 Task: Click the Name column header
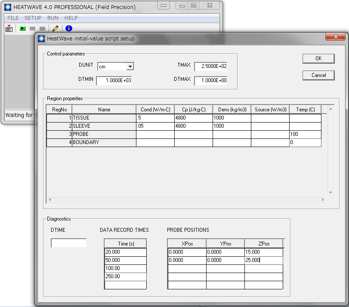104,110
